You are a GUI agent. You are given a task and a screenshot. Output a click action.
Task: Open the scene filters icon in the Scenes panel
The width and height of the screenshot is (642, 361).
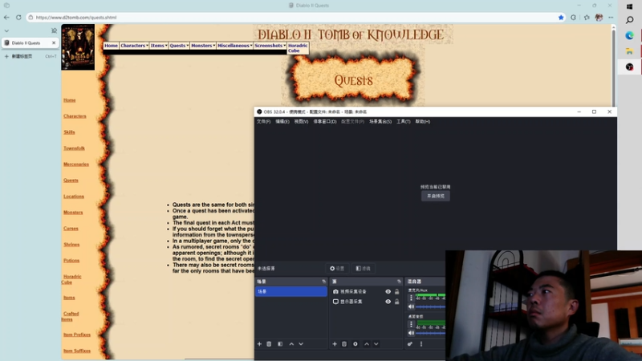coord(280,344)
